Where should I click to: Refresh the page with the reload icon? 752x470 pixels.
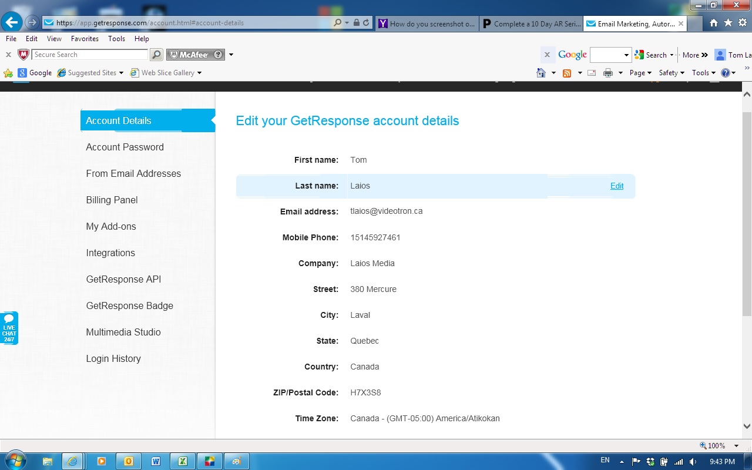point(366,23)
